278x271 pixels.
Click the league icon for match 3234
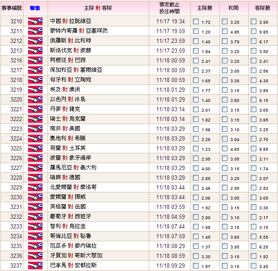(x=35, y=236)
